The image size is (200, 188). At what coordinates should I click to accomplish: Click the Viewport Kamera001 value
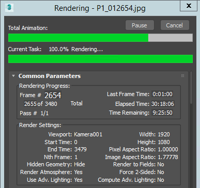88,134
